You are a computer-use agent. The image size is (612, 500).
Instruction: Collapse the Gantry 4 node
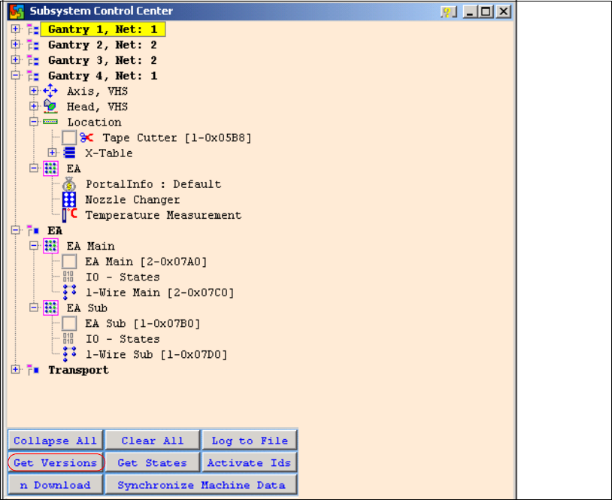[x=15, y=75]
